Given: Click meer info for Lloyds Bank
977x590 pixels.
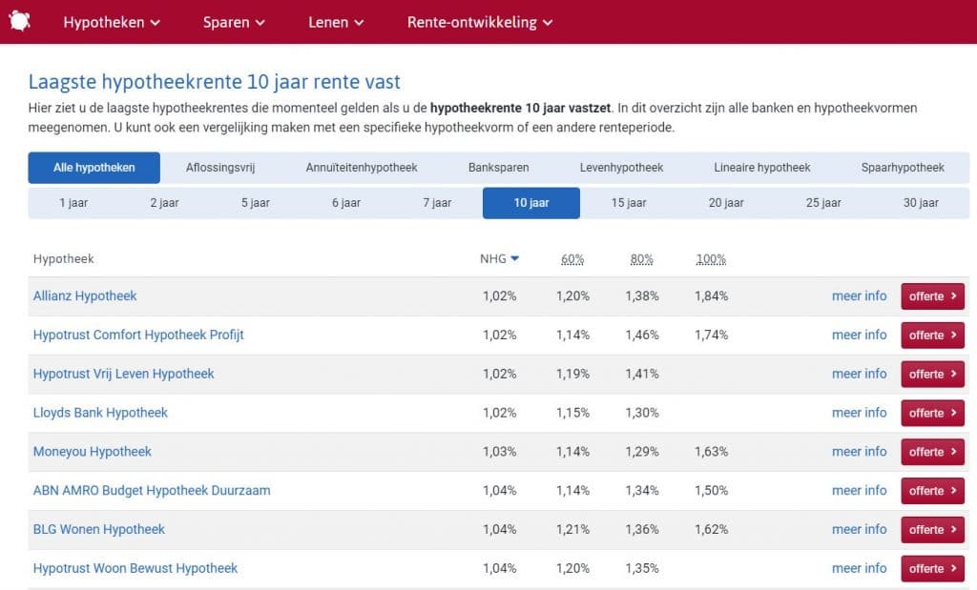Looking at the screenshot, I should click(x=860, y=413).
